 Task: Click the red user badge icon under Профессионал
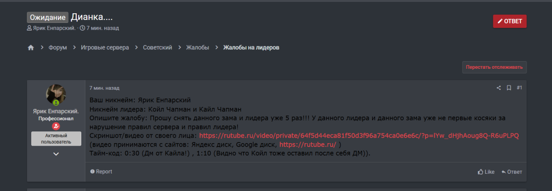[x=56, y=126]
